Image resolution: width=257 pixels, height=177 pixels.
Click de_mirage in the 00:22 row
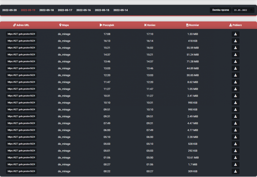pyautogui.click(x=64, y=171)
